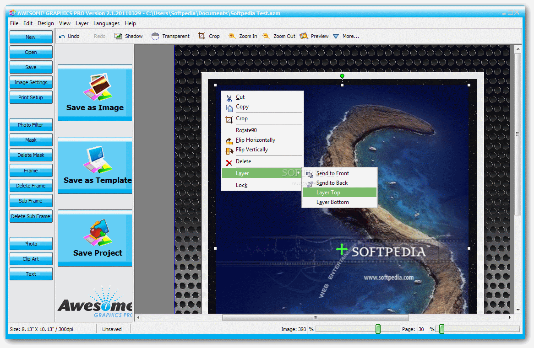Open the Help menu
534x348 pixels.
pos(130,23)
